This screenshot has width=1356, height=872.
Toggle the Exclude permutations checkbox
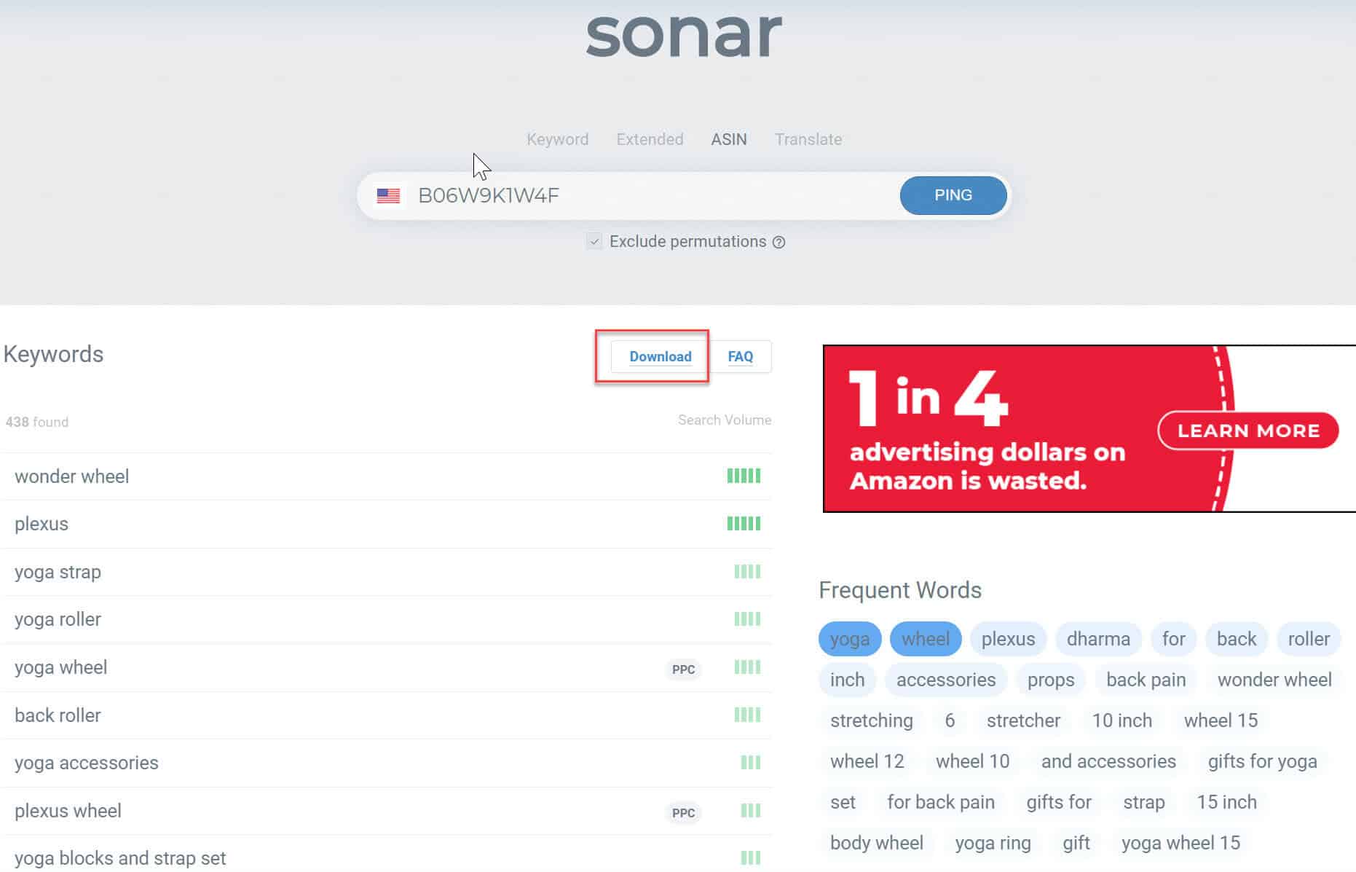coord(594,242)
